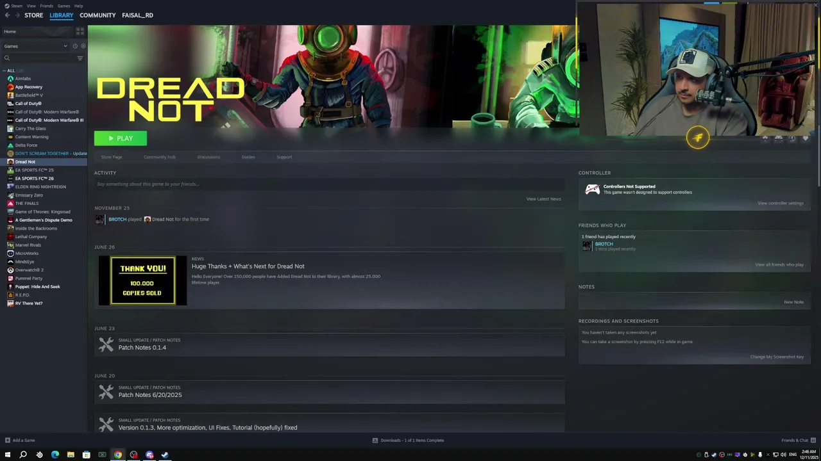This screenshot has height=461, width=821.
Task: Collapse the ALL games category
Action: (4, 70)
